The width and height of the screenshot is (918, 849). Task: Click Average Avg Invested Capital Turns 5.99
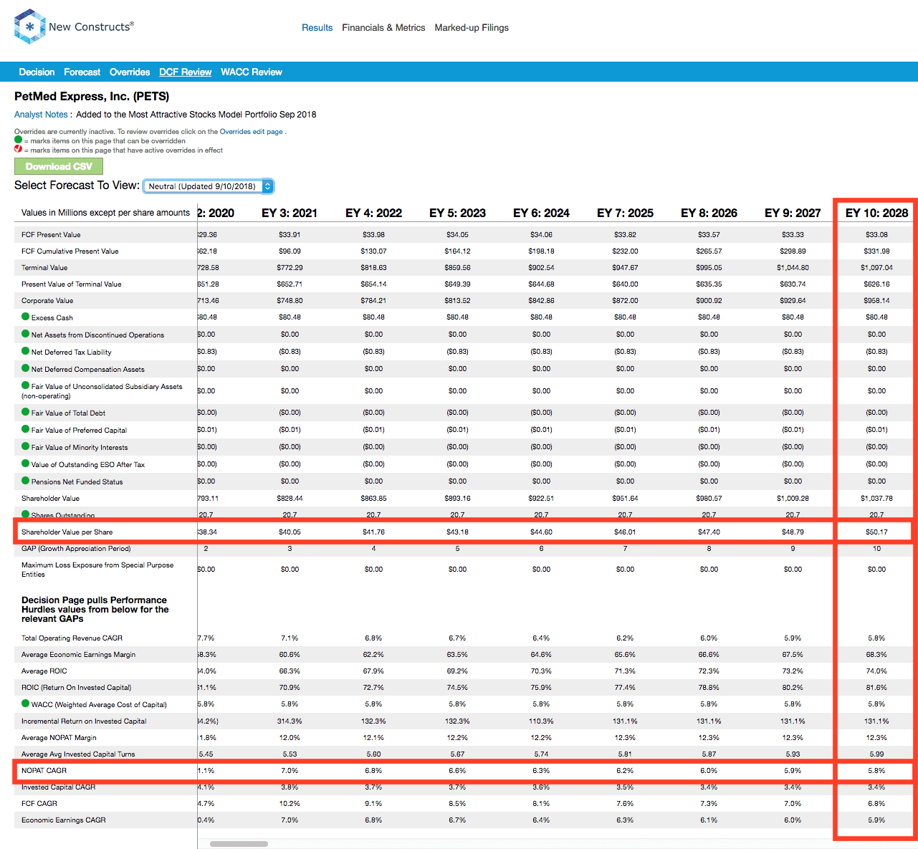(876, 754)
